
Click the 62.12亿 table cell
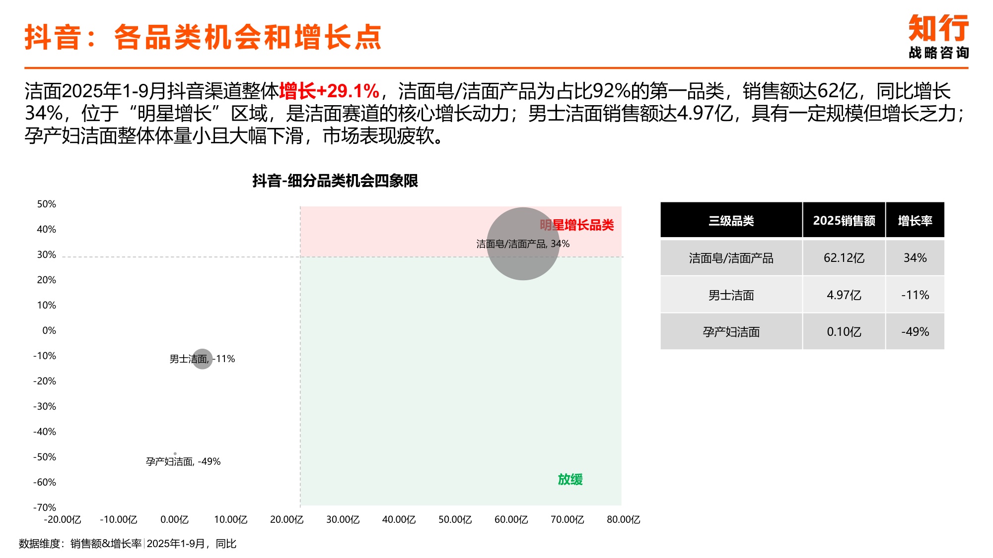tap(844, 258)
